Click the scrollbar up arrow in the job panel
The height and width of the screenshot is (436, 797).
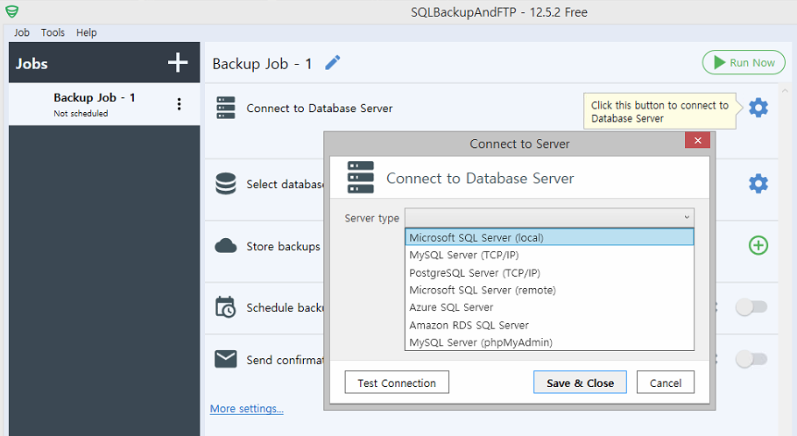pos(786,91)
